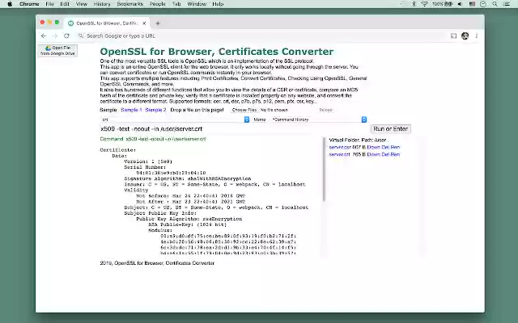This screenshot has width=518, height=323.
Task: Close the OpenSSL for Browser tab
Action: coord(144,23)
